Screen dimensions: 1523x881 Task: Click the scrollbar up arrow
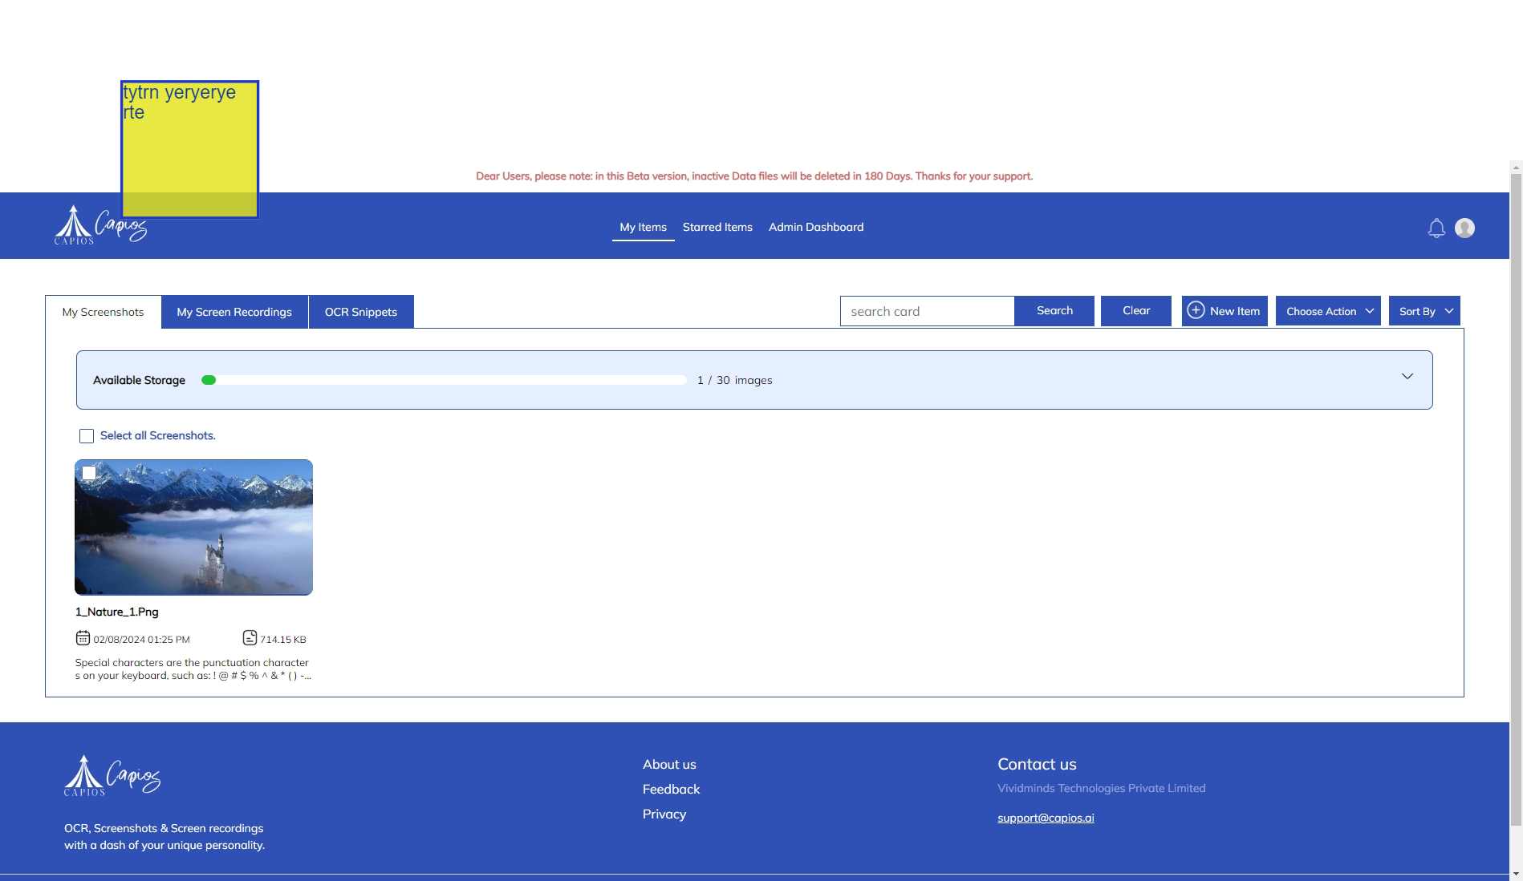click(1516, 168)
